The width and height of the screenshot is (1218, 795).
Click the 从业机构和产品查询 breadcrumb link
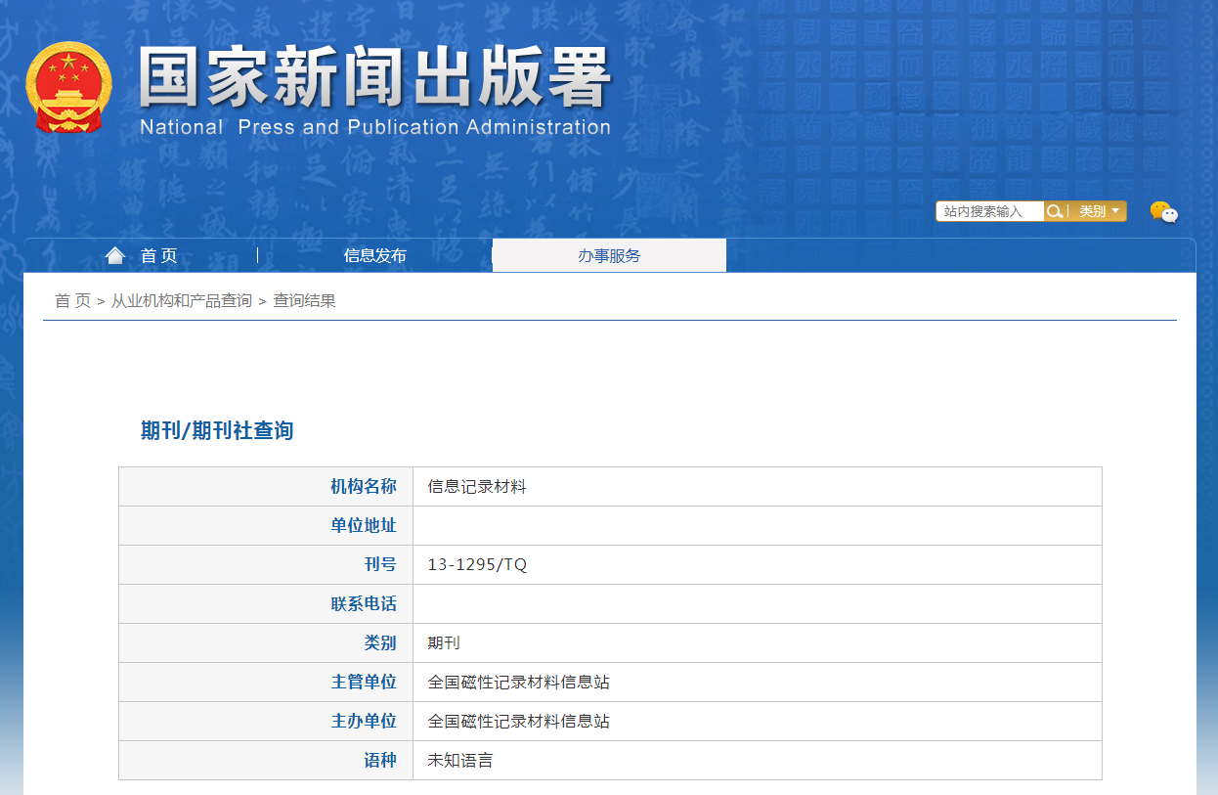pos(181,301)
